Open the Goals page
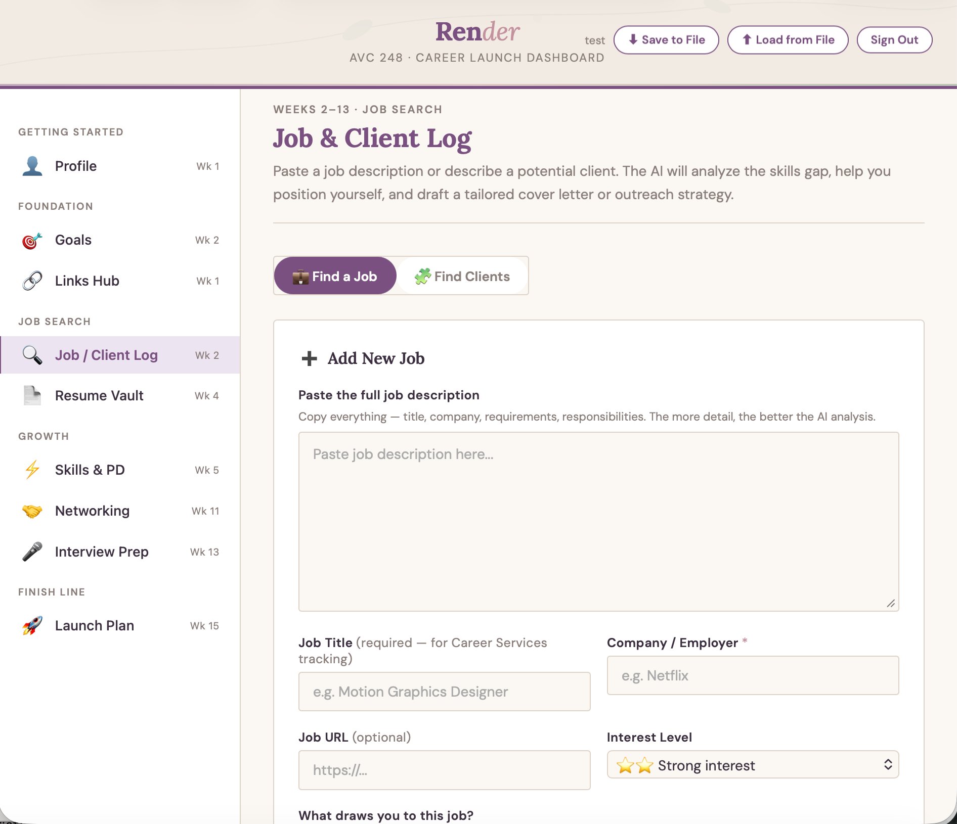Viewport: 957px width, 824px height. tap(120, 240)
